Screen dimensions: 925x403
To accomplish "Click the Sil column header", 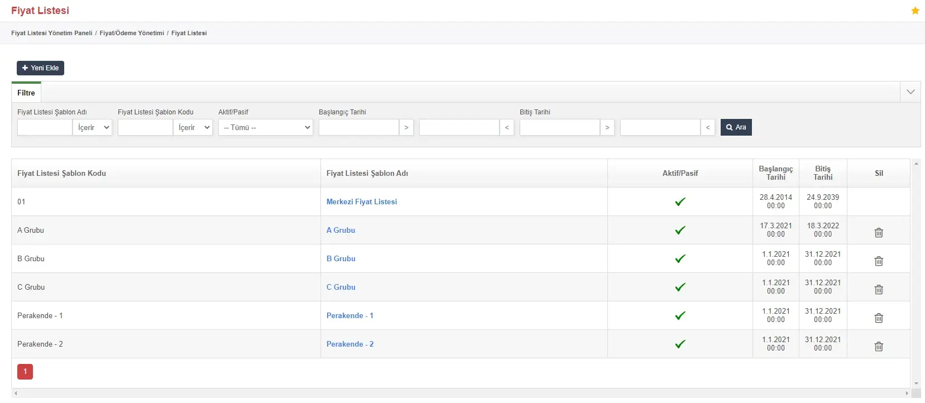I will click(879, 174).
